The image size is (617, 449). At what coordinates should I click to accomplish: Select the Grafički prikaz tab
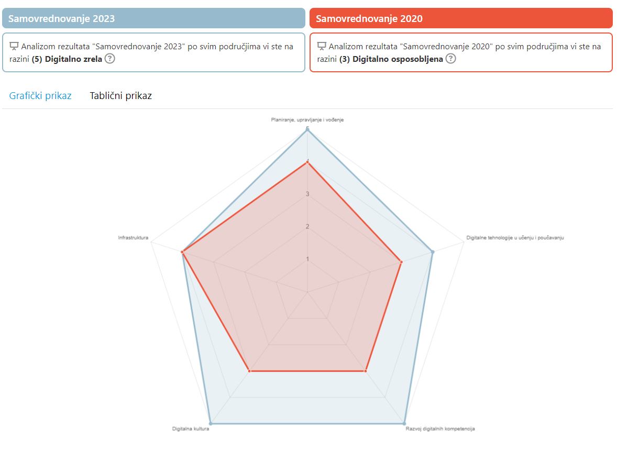40,96
